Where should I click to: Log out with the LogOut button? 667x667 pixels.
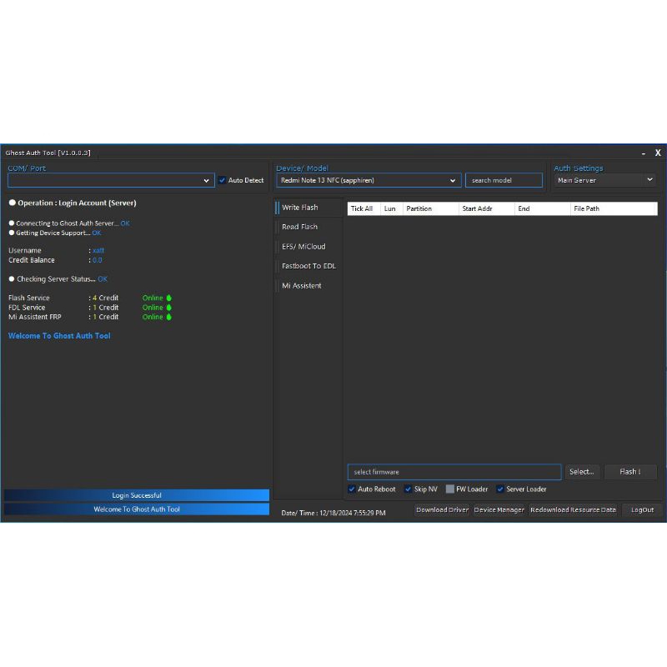click(x=642, y=509)
